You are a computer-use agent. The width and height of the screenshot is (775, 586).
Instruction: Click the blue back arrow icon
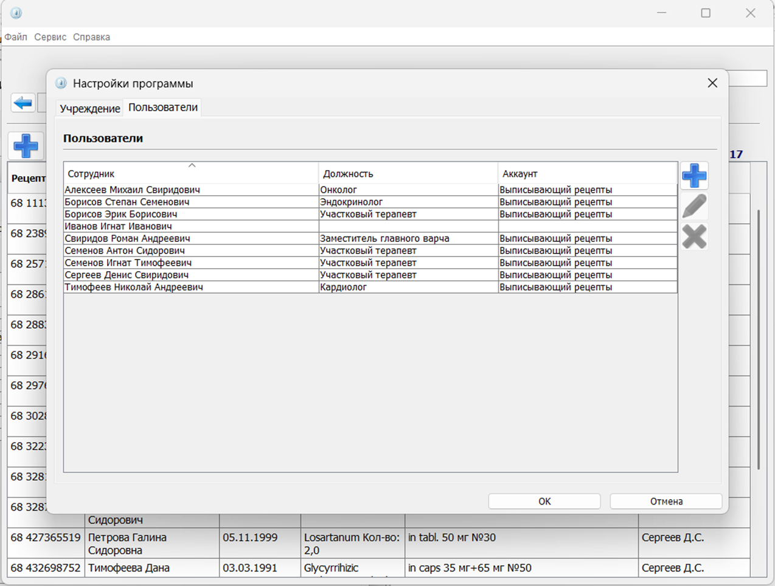[23, 103]
